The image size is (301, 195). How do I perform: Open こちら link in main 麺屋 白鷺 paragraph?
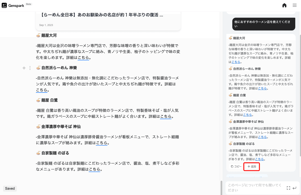click(166, 116)
